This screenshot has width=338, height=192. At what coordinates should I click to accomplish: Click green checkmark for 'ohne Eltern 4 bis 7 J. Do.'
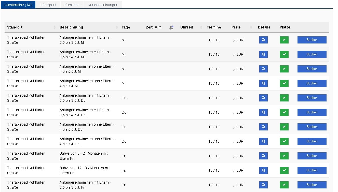pyautogui.click(x=284, y=141)
